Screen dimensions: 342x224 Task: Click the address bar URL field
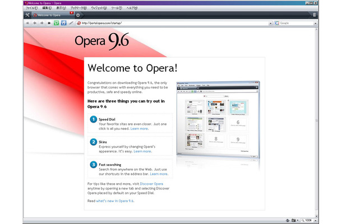[x=174, y=23]
